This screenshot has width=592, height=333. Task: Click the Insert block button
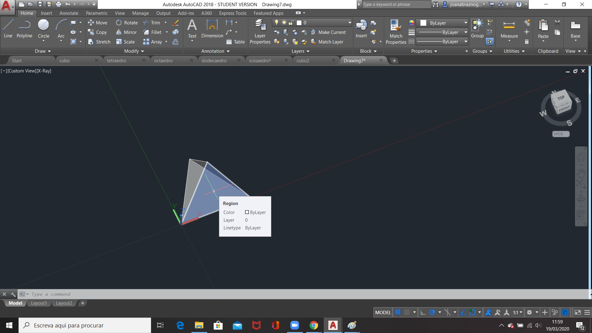[361, 29]
